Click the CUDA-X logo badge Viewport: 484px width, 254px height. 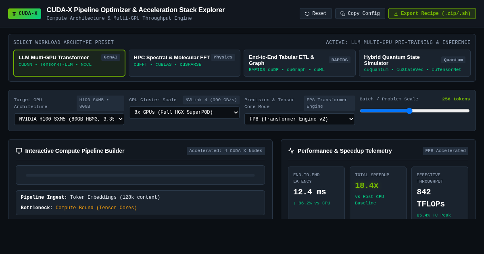click(25, 14)
